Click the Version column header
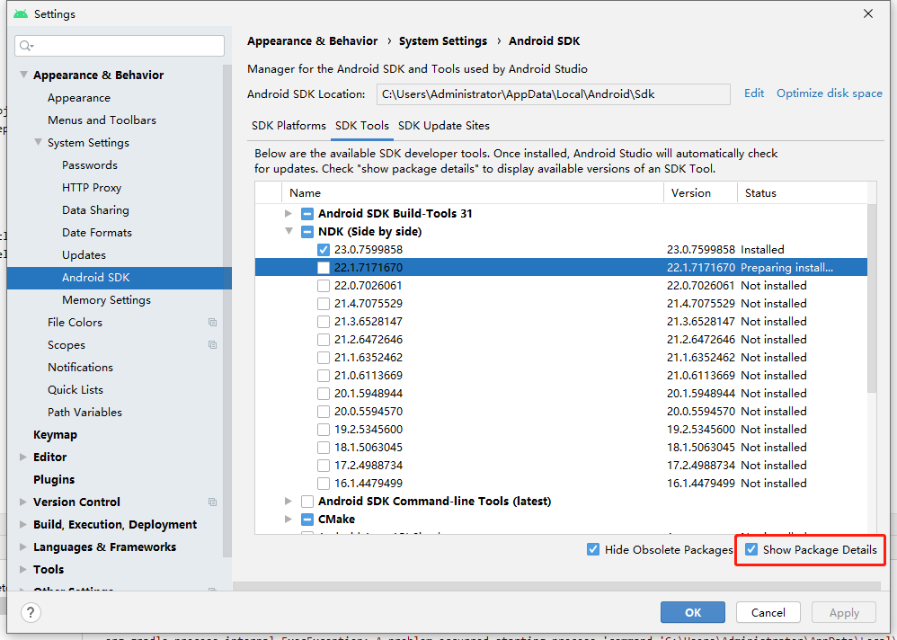The image size is (897, 640). point(700,193)
